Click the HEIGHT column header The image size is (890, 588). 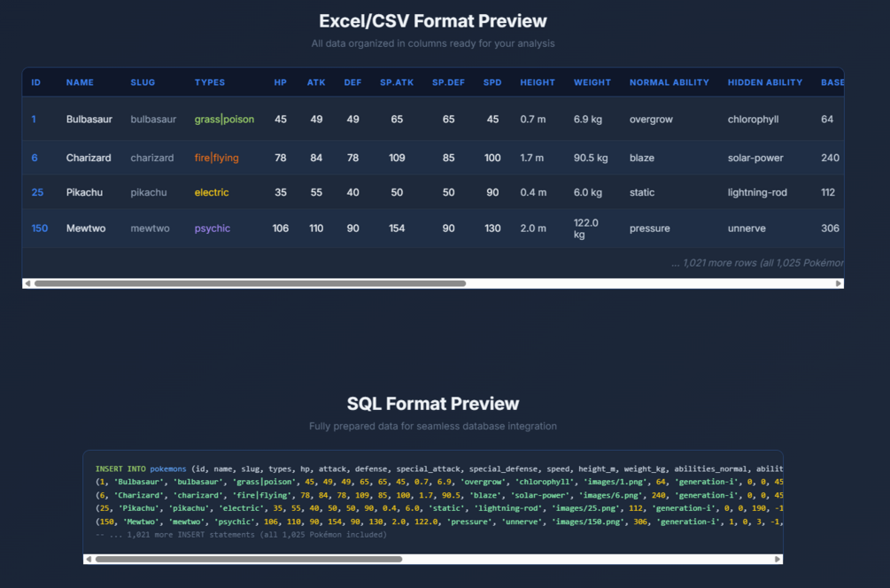point(538,82)
